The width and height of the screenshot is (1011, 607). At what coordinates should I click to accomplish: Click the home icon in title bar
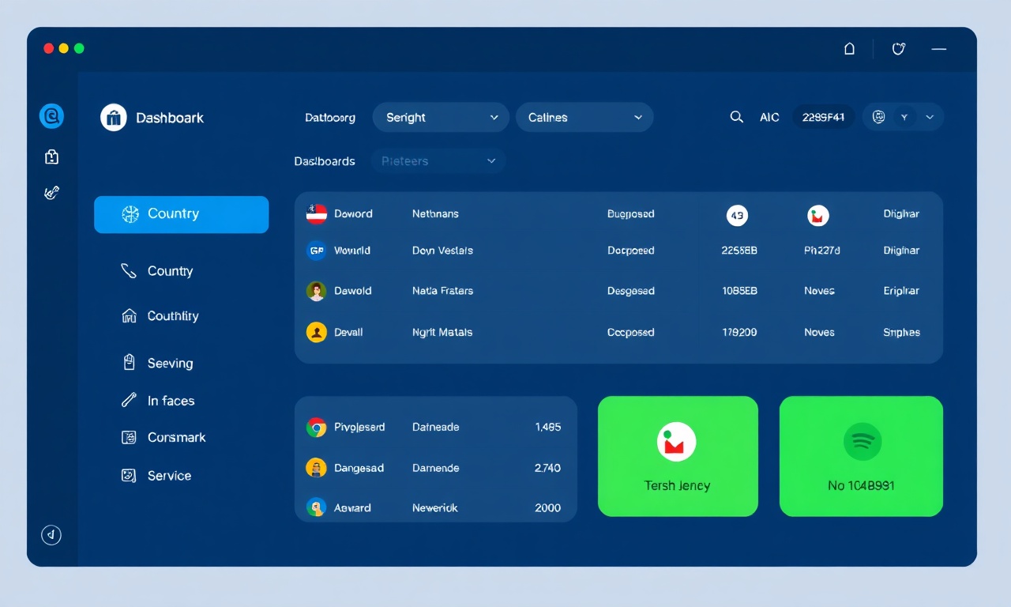coord(849,49)
